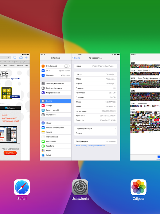Open the 2010 photos strip
Screen dimensions: 160x214
click(145, 97)
